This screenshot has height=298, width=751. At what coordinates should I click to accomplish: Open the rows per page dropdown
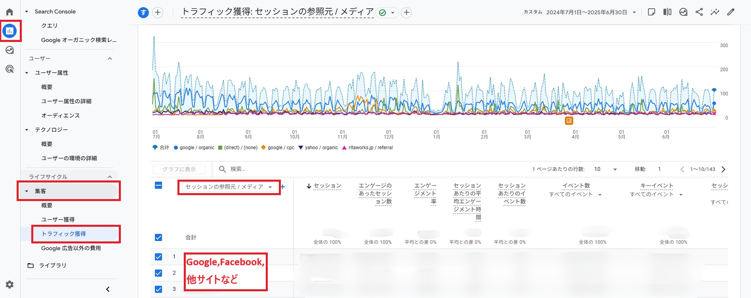point(606,169)
